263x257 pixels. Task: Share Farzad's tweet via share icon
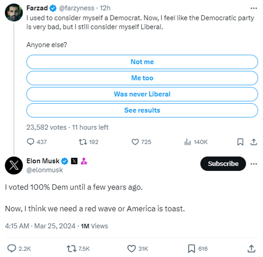pyautogui.click(x=253, y=142)
